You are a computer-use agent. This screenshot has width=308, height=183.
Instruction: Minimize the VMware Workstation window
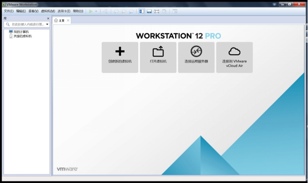pos(283,4)
